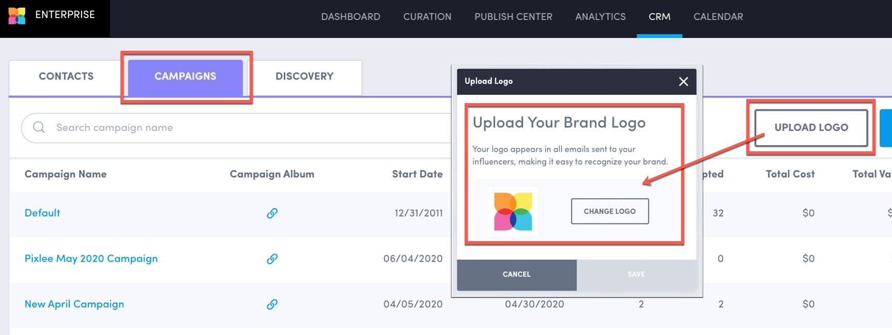Cancel the logo upload
This screenshot has height=335, width=892.
point(516,274)
